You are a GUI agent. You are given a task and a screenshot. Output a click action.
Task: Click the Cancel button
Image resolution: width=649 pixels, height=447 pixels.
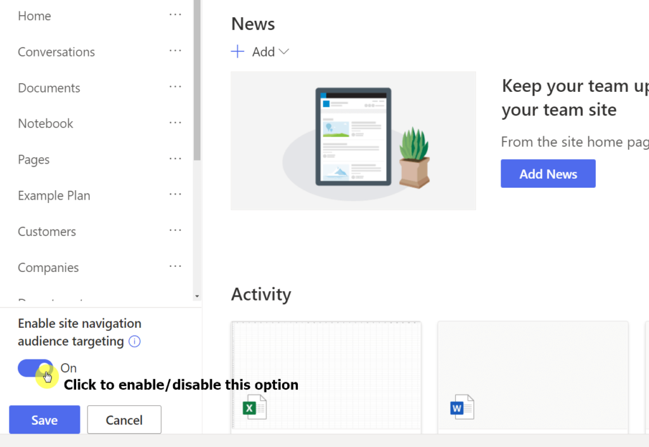(124, 420)
